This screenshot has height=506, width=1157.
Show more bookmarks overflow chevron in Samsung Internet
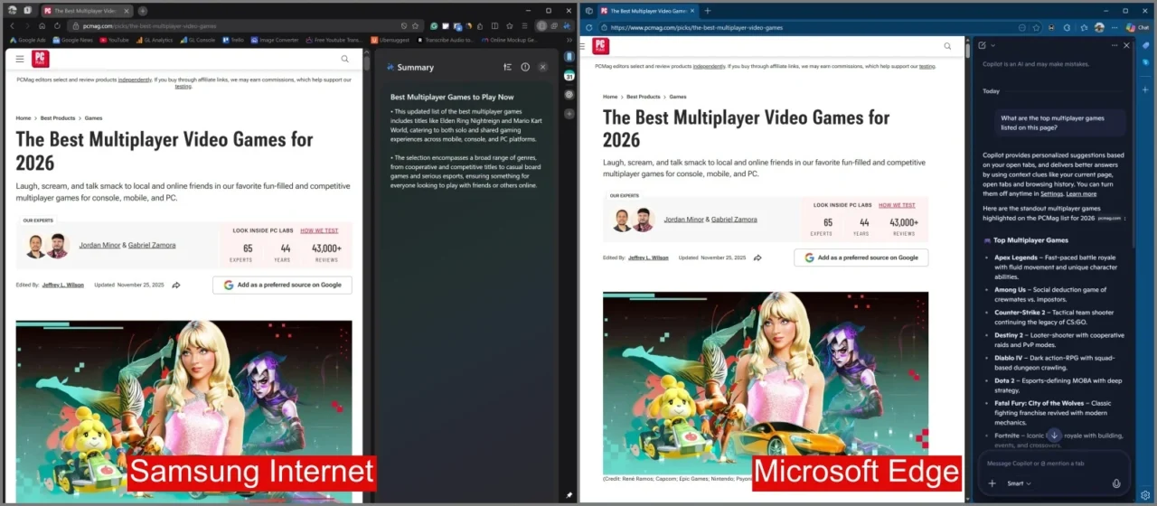click(569, 40)
